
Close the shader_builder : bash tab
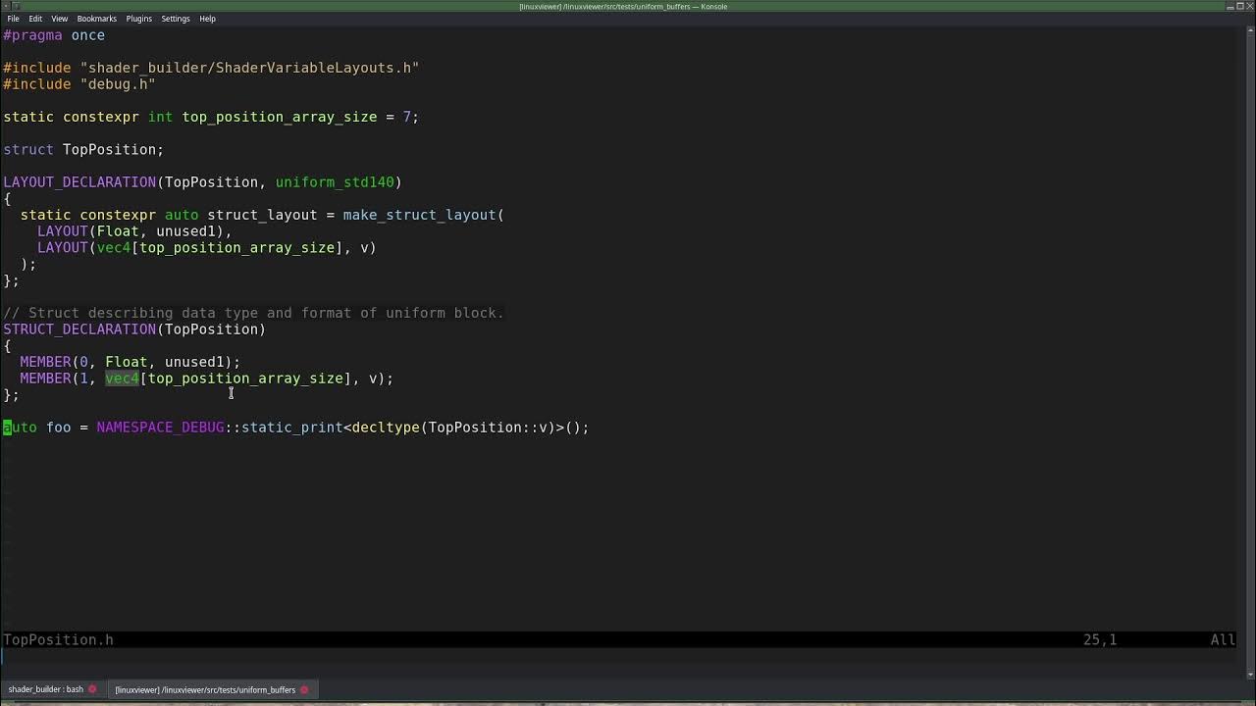tap(93, 689)
